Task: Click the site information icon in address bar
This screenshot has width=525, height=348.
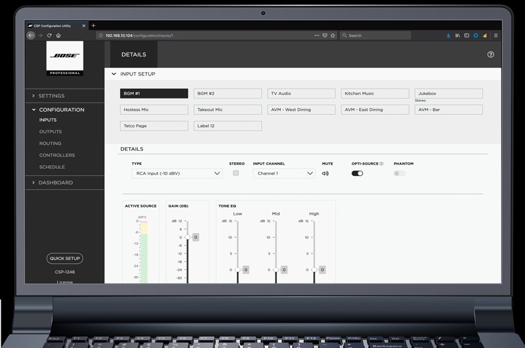Action: point(100,35)
